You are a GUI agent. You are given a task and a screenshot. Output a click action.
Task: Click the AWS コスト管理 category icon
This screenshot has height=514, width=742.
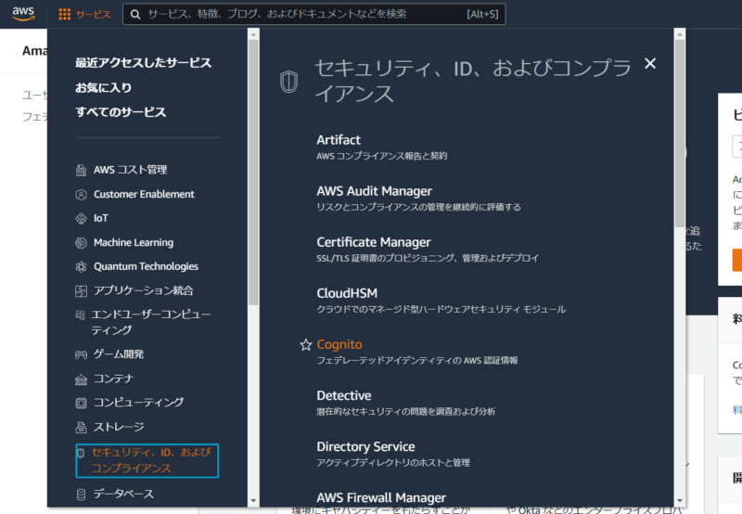tap(82, 171)
